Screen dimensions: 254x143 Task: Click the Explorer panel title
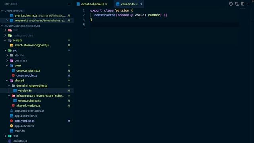pos(11,4)
